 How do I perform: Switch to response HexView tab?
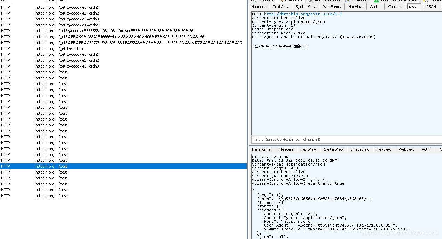pyautogui.click(x=384, y=149)
